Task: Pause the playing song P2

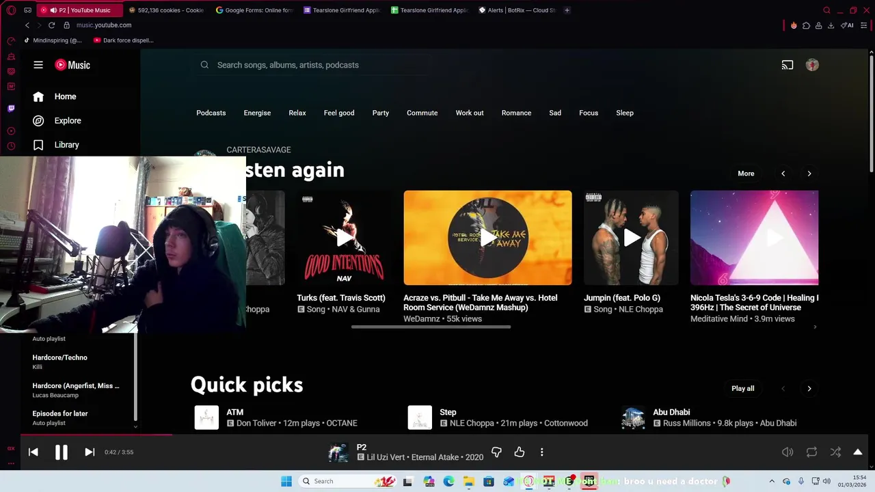Action: point(61,452)
